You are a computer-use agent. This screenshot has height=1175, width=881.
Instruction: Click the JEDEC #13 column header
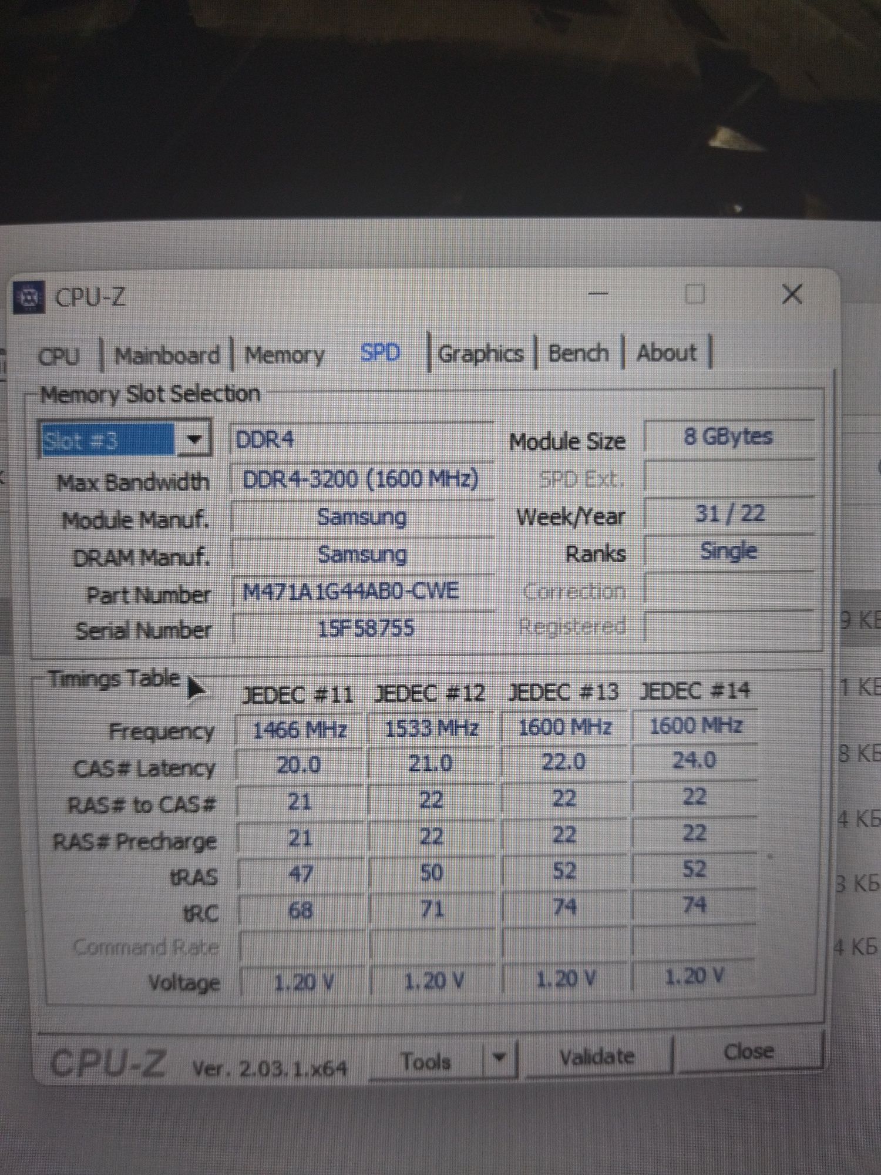pyautogui.click(x=564, y=692)
